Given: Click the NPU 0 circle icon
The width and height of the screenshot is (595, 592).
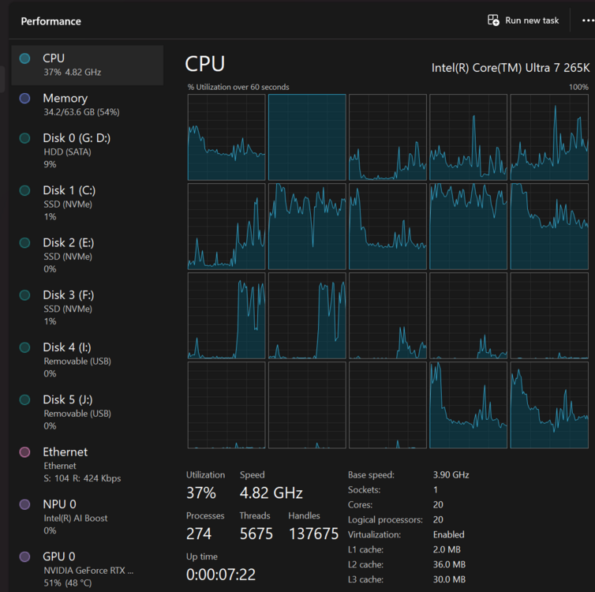Looking at the screenshot, I should click(x=25, y=504).
